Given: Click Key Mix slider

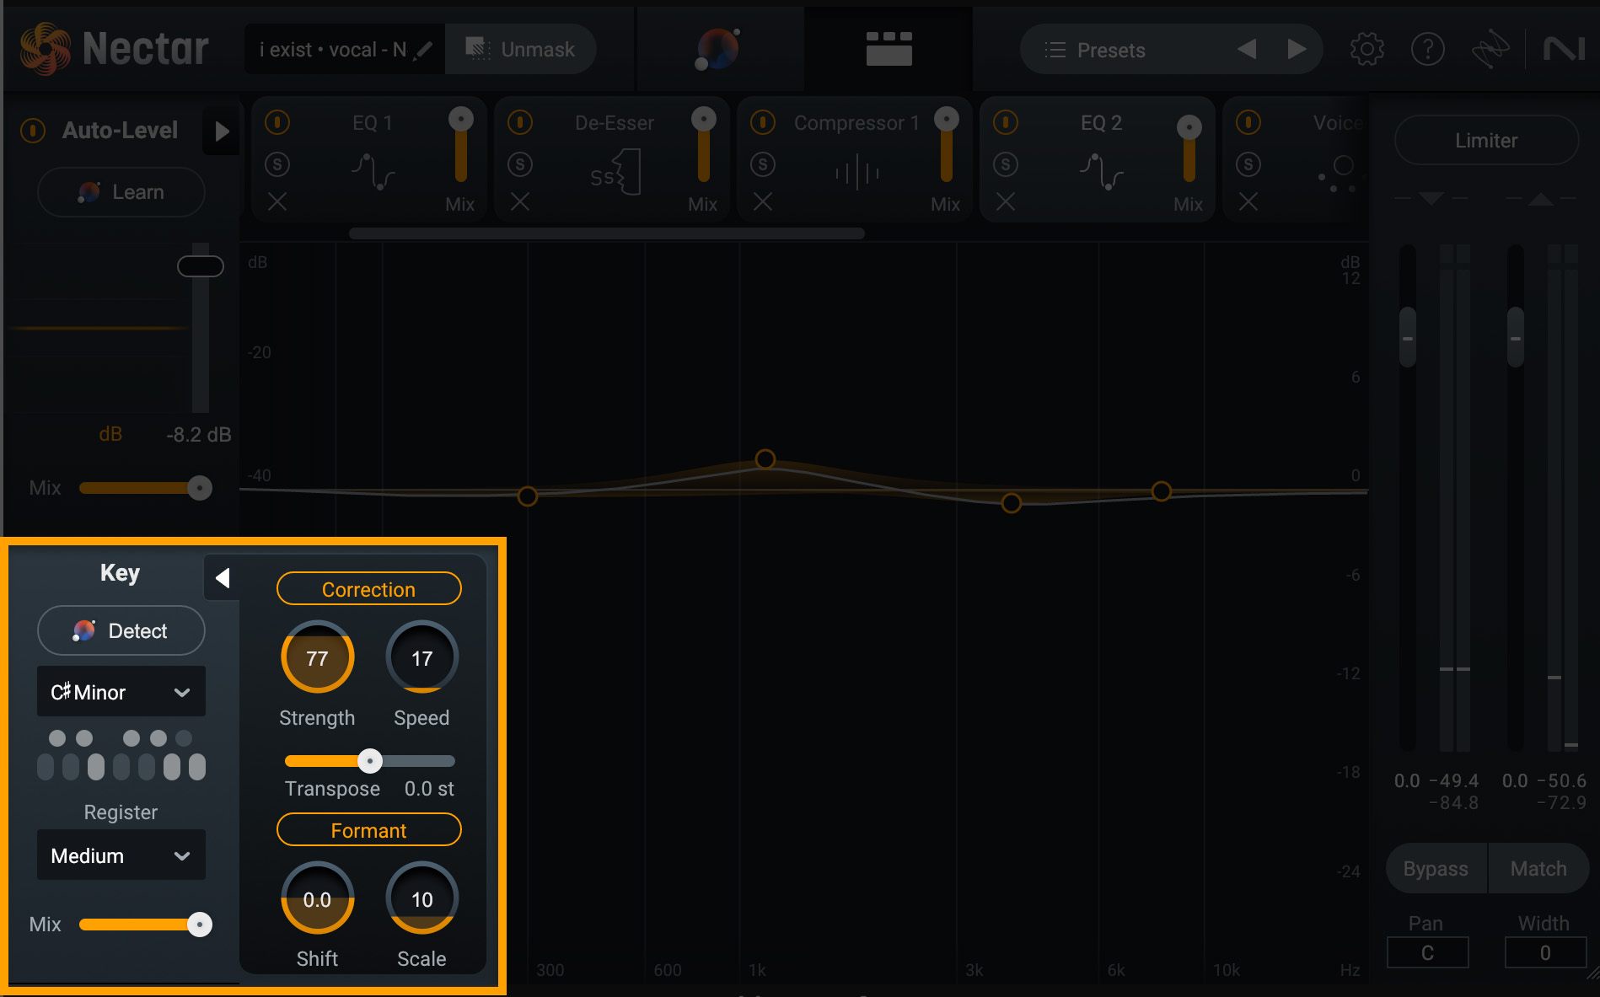Looking at the screenshot, I should (145, 925).
